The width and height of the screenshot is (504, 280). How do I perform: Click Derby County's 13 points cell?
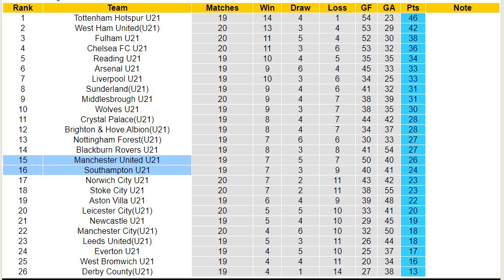[x=413, y=271]
